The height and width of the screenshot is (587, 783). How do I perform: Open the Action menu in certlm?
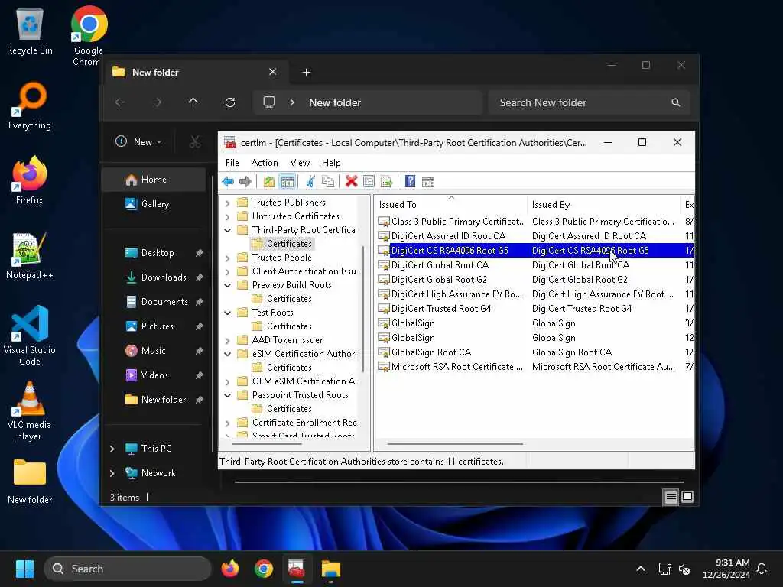pos(265,163)
